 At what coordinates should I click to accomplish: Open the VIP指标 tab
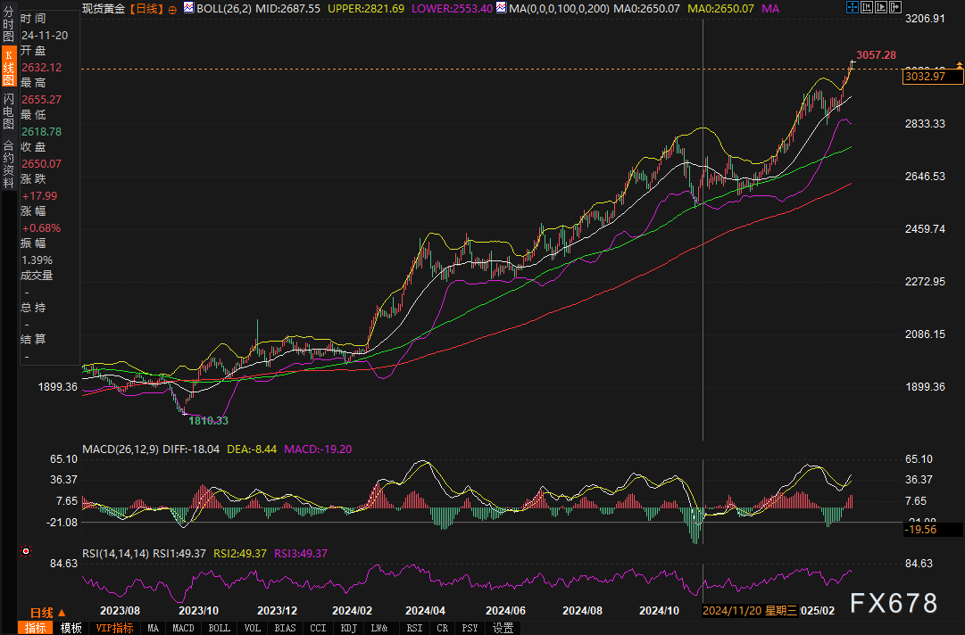pyautogui.click(x=113, y=628)
